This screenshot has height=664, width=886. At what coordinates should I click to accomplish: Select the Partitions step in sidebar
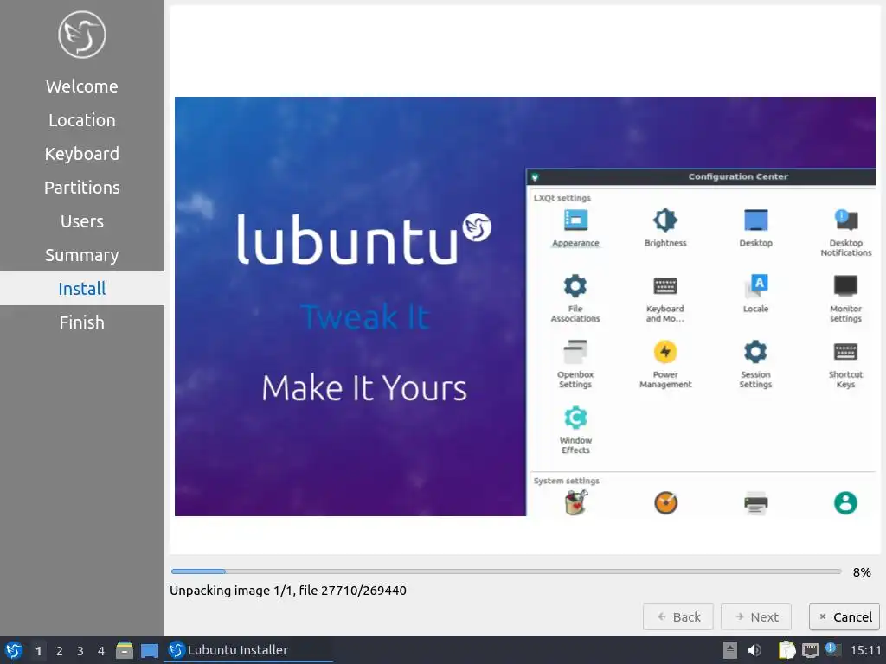[82, 188]
